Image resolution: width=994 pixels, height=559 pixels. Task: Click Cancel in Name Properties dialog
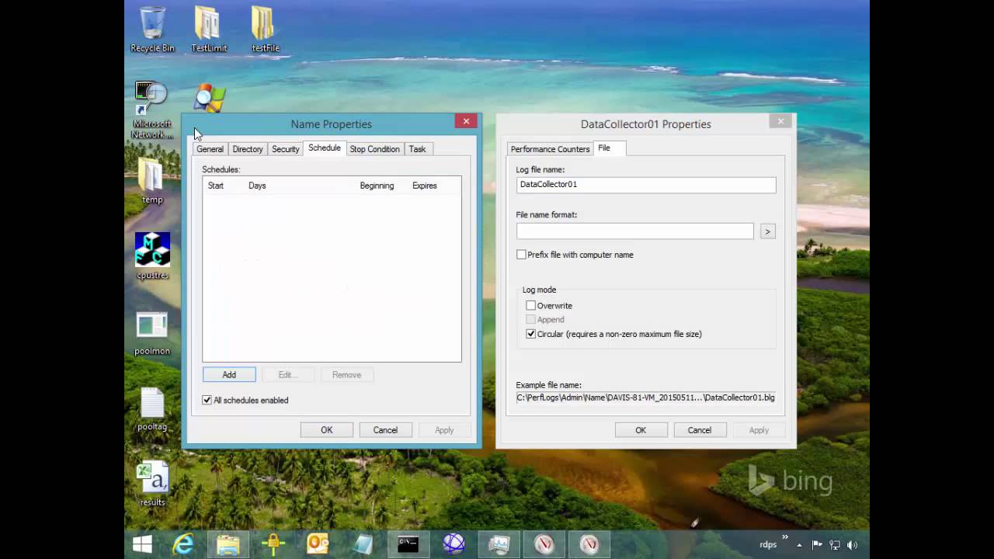click(x=385, y=430)
